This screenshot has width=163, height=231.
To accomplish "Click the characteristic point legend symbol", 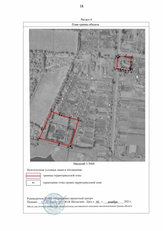I will (33, 183).
